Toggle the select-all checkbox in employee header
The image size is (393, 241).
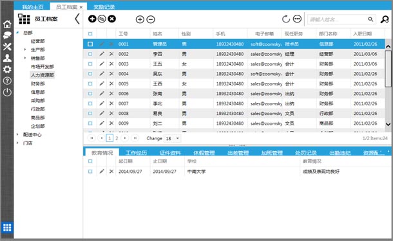(90, 34)
